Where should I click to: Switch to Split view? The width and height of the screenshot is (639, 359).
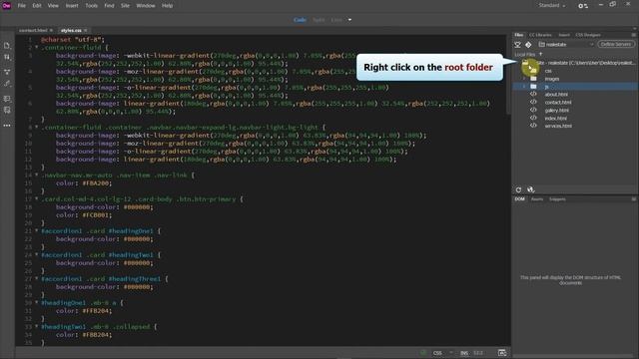pos(319,20)
